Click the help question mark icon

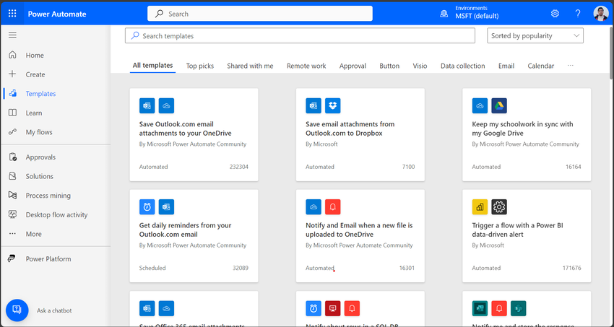pyautogui.click(x=578, y=14)
